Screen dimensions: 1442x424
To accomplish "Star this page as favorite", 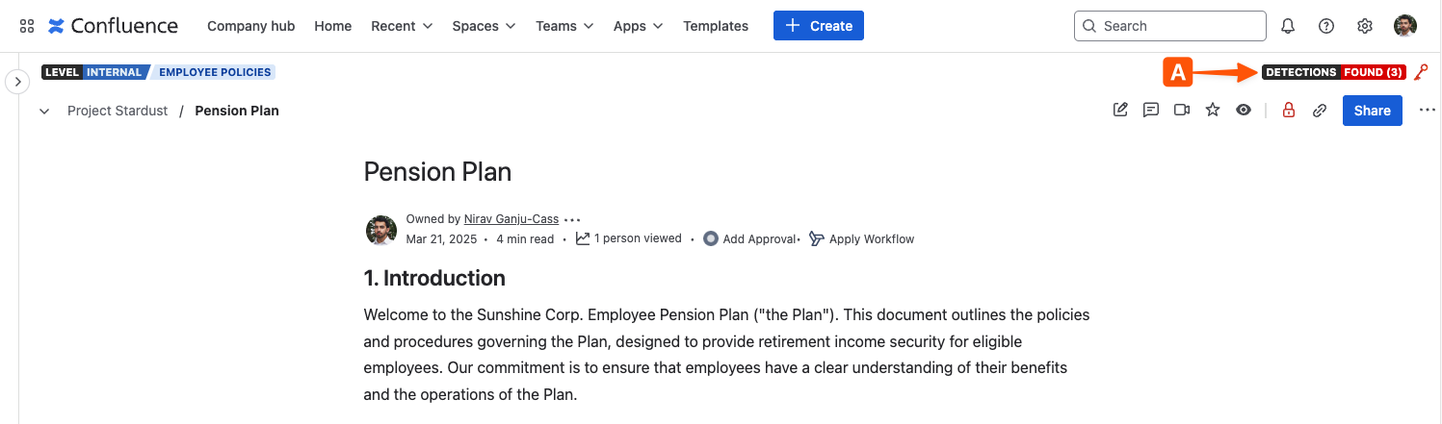I will pos(1213,111).
